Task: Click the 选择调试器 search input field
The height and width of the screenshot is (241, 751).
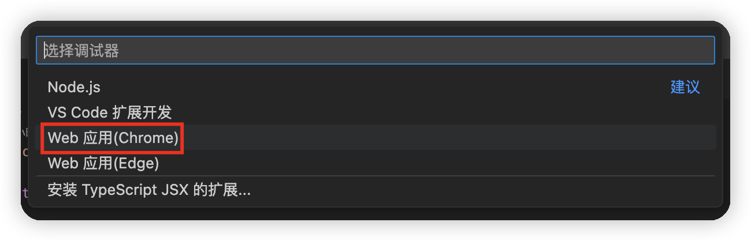Action: (375, 51)
